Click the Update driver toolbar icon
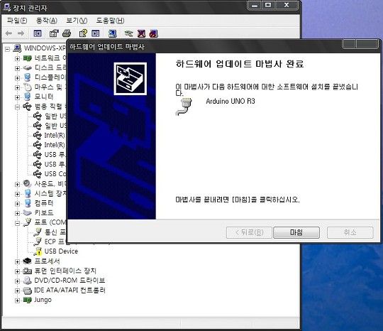The image size is (383, 331). [128, 33]
